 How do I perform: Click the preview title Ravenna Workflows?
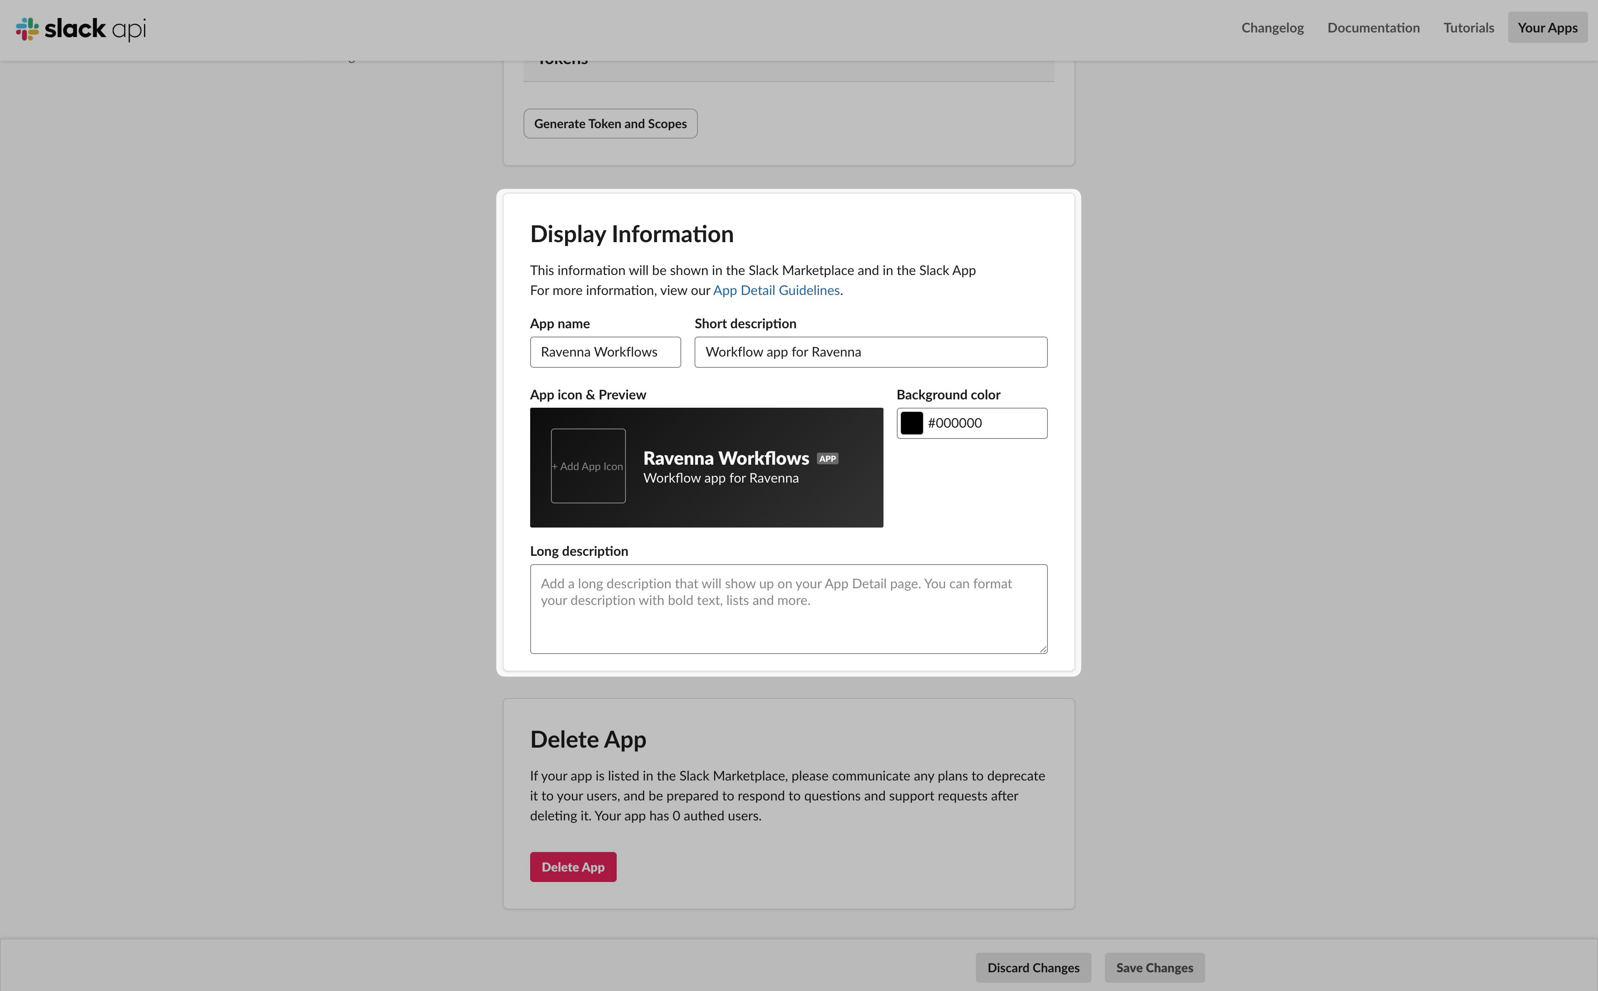726,458
